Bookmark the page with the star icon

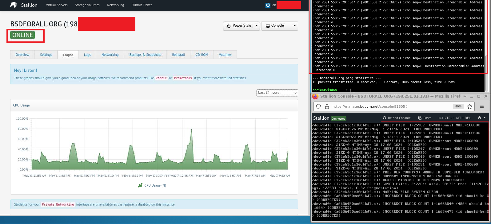tap(470, 106)
